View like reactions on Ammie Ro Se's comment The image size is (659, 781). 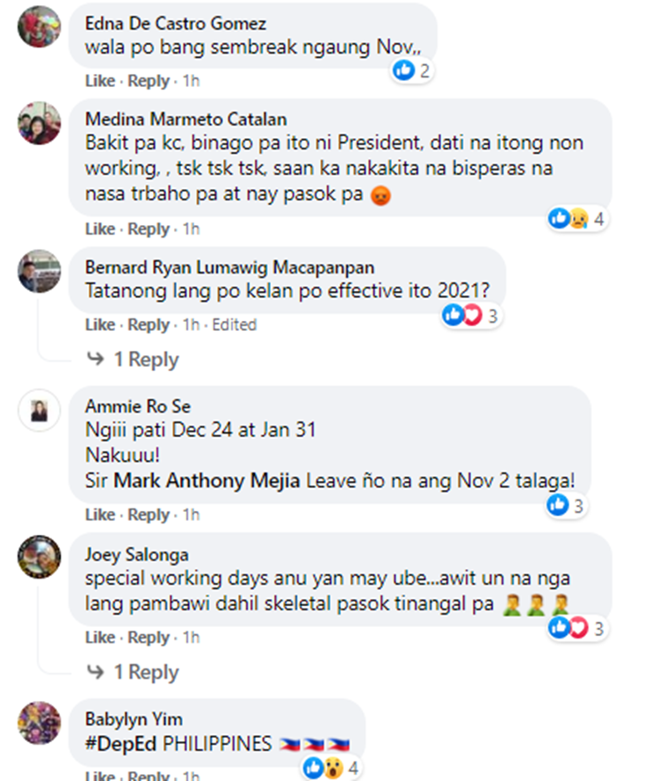coord(566,506)
